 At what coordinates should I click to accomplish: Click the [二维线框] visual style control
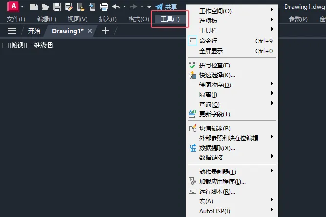click(40, 45)
